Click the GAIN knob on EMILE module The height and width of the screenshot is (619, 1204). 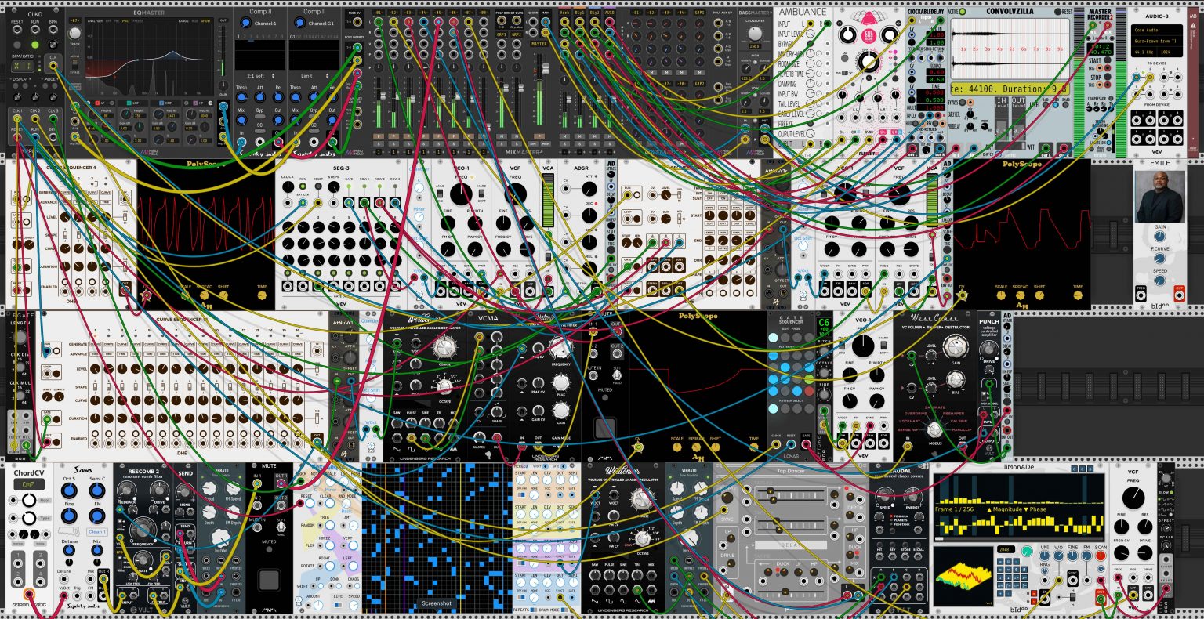(1159, 236)
